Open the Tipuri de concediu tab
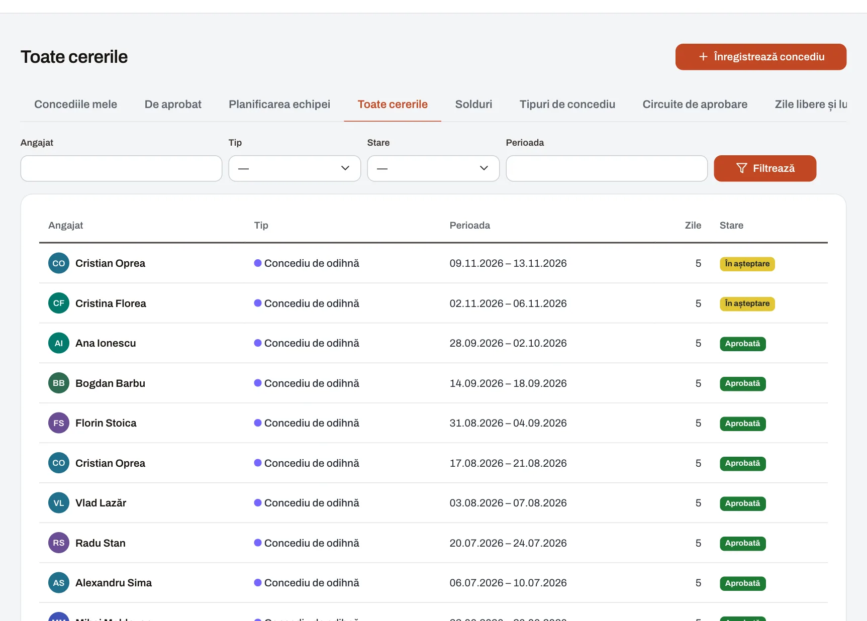This screenshot has height=621, width=867. point(567,105)
